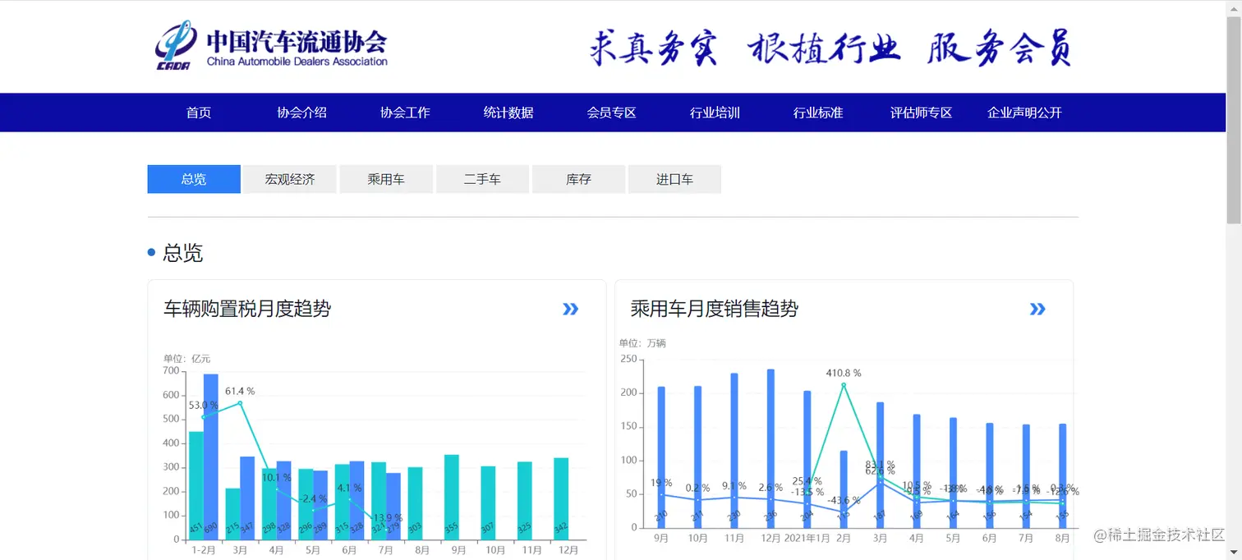Open the 行业培训 section

click(x=714, y=112)
